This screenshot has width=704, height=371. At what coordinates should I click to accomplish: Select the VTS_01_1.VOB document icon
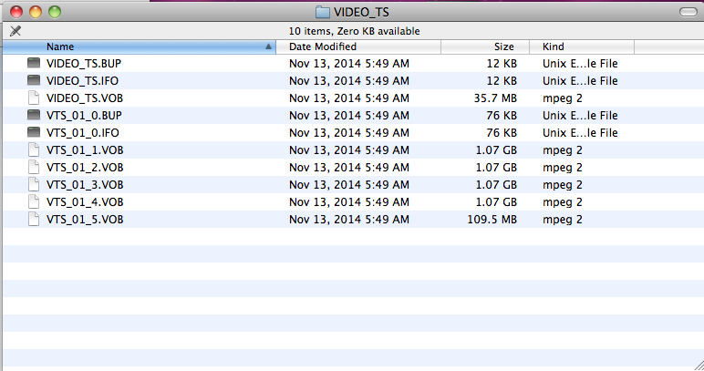(34, 149)
